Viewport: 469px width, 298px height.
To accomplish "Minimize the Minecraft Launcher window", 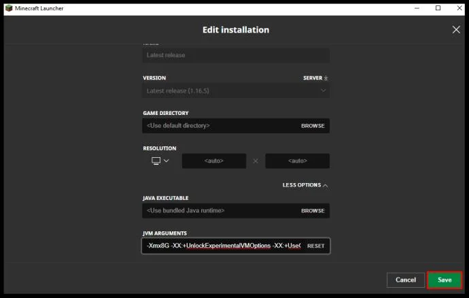I will tap(417, 8).
